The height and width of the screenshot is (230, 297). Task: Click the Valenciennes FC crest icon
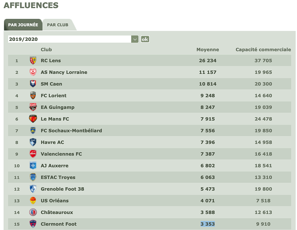coord(33,154)
